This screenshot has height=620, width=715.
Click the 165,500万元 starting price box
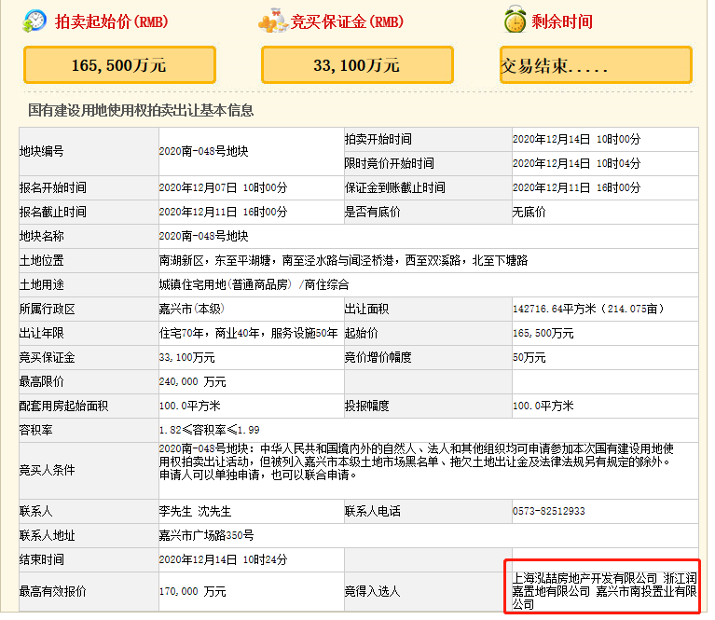click(119, 65)
